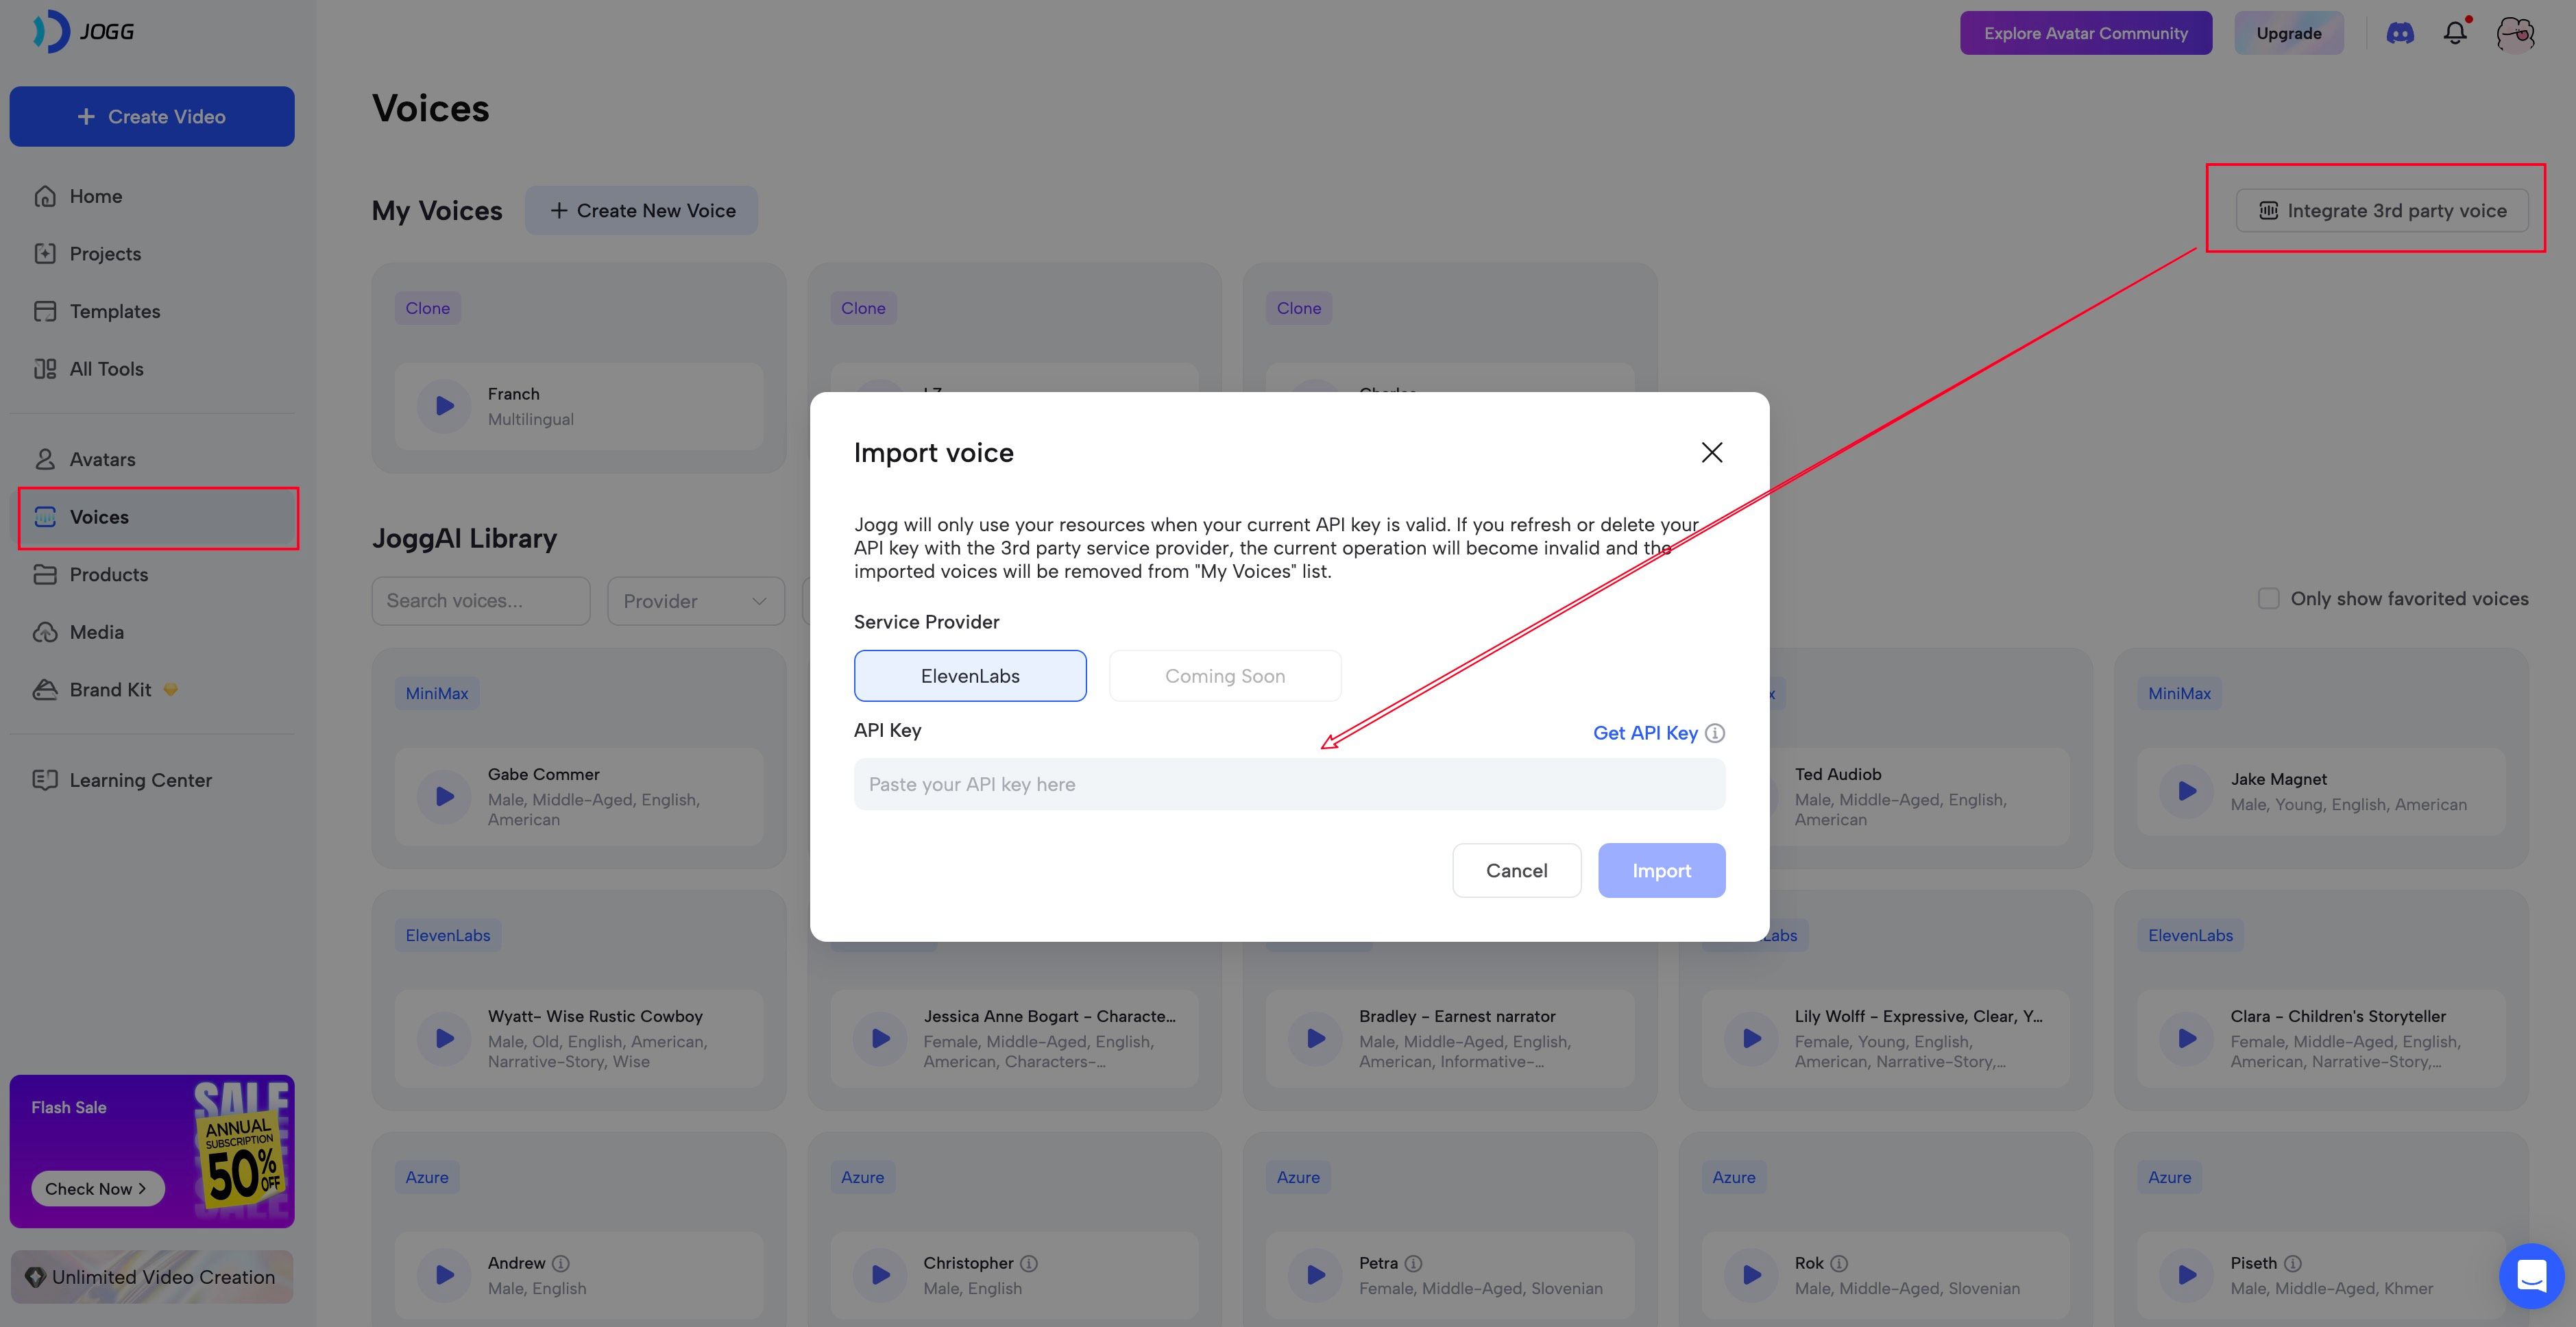Open the support chat bubble
This screenshot has height=1327, width=2576.
coord(2531,1275)
